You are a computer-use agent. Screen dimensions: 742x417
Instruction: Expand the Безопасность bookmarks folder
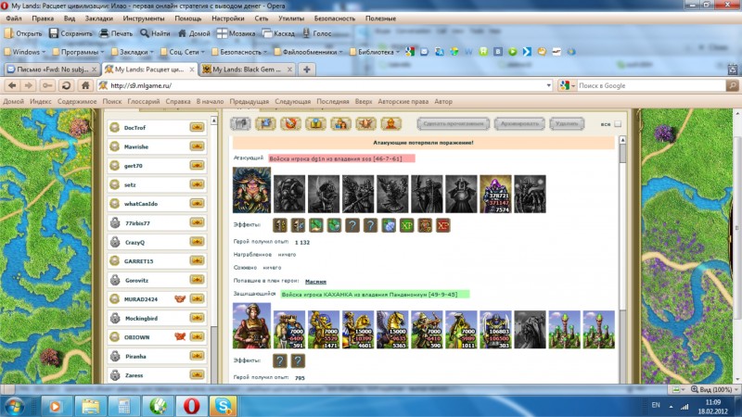pos(236,52)
